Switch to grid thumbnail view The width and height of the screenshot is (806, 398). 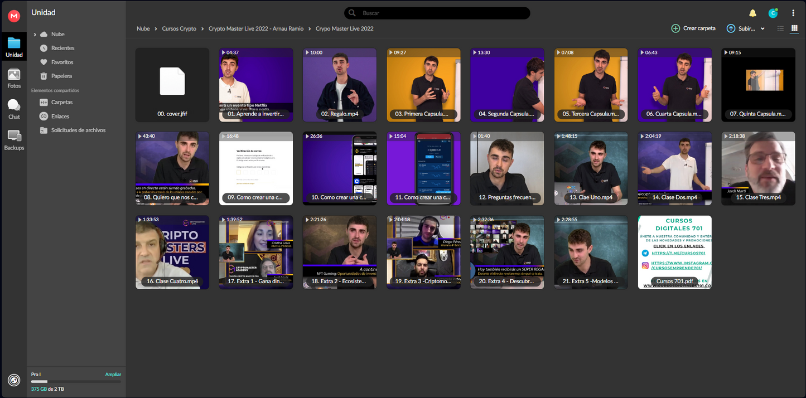tap(794, 28)
